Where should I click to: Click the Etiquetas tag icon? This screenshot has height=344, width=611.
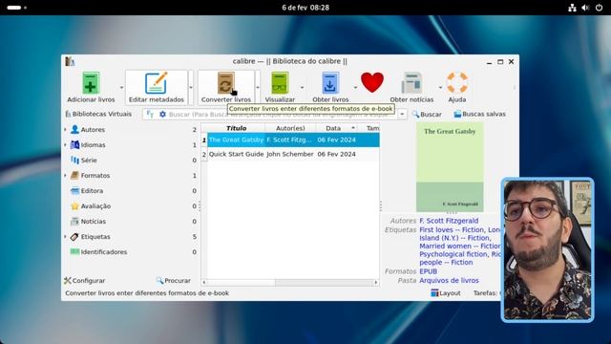click(x=74, y=236)
